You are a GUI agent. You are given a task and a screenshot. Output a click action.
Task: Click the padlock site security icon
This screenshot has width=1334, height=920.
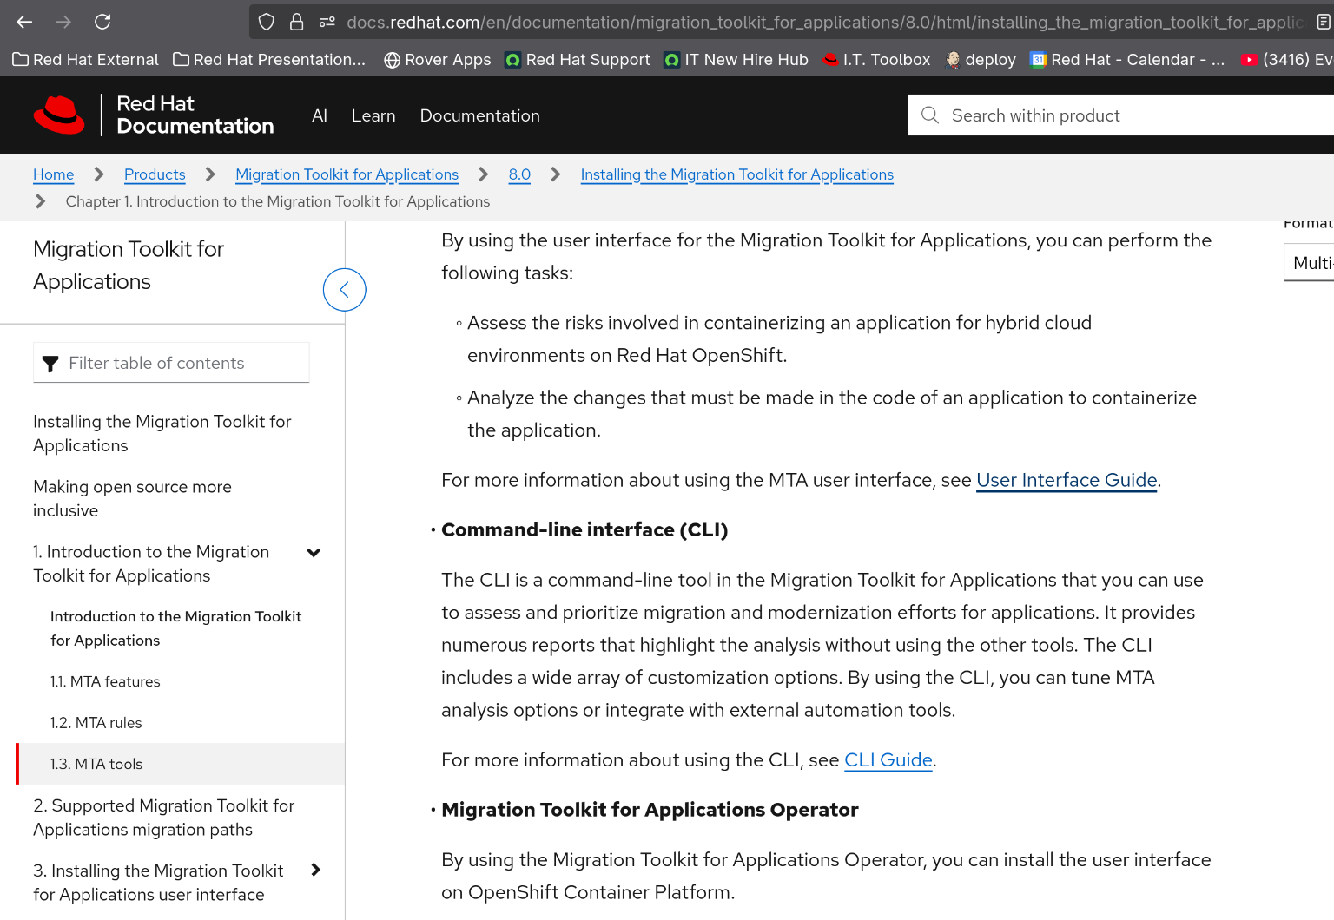pos(296,22)
